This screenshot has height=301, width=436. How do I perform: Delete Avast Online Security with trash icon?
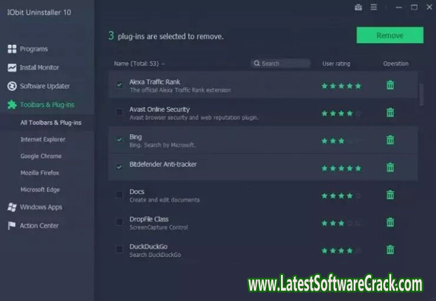point(390,113)
